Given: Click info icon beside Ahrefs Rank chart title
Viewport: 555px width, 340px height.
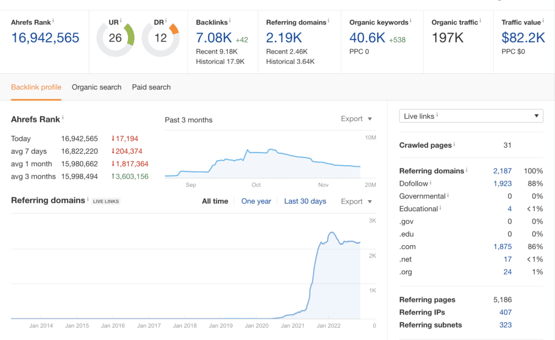Looking at the screenshot, I should [63, 117].
